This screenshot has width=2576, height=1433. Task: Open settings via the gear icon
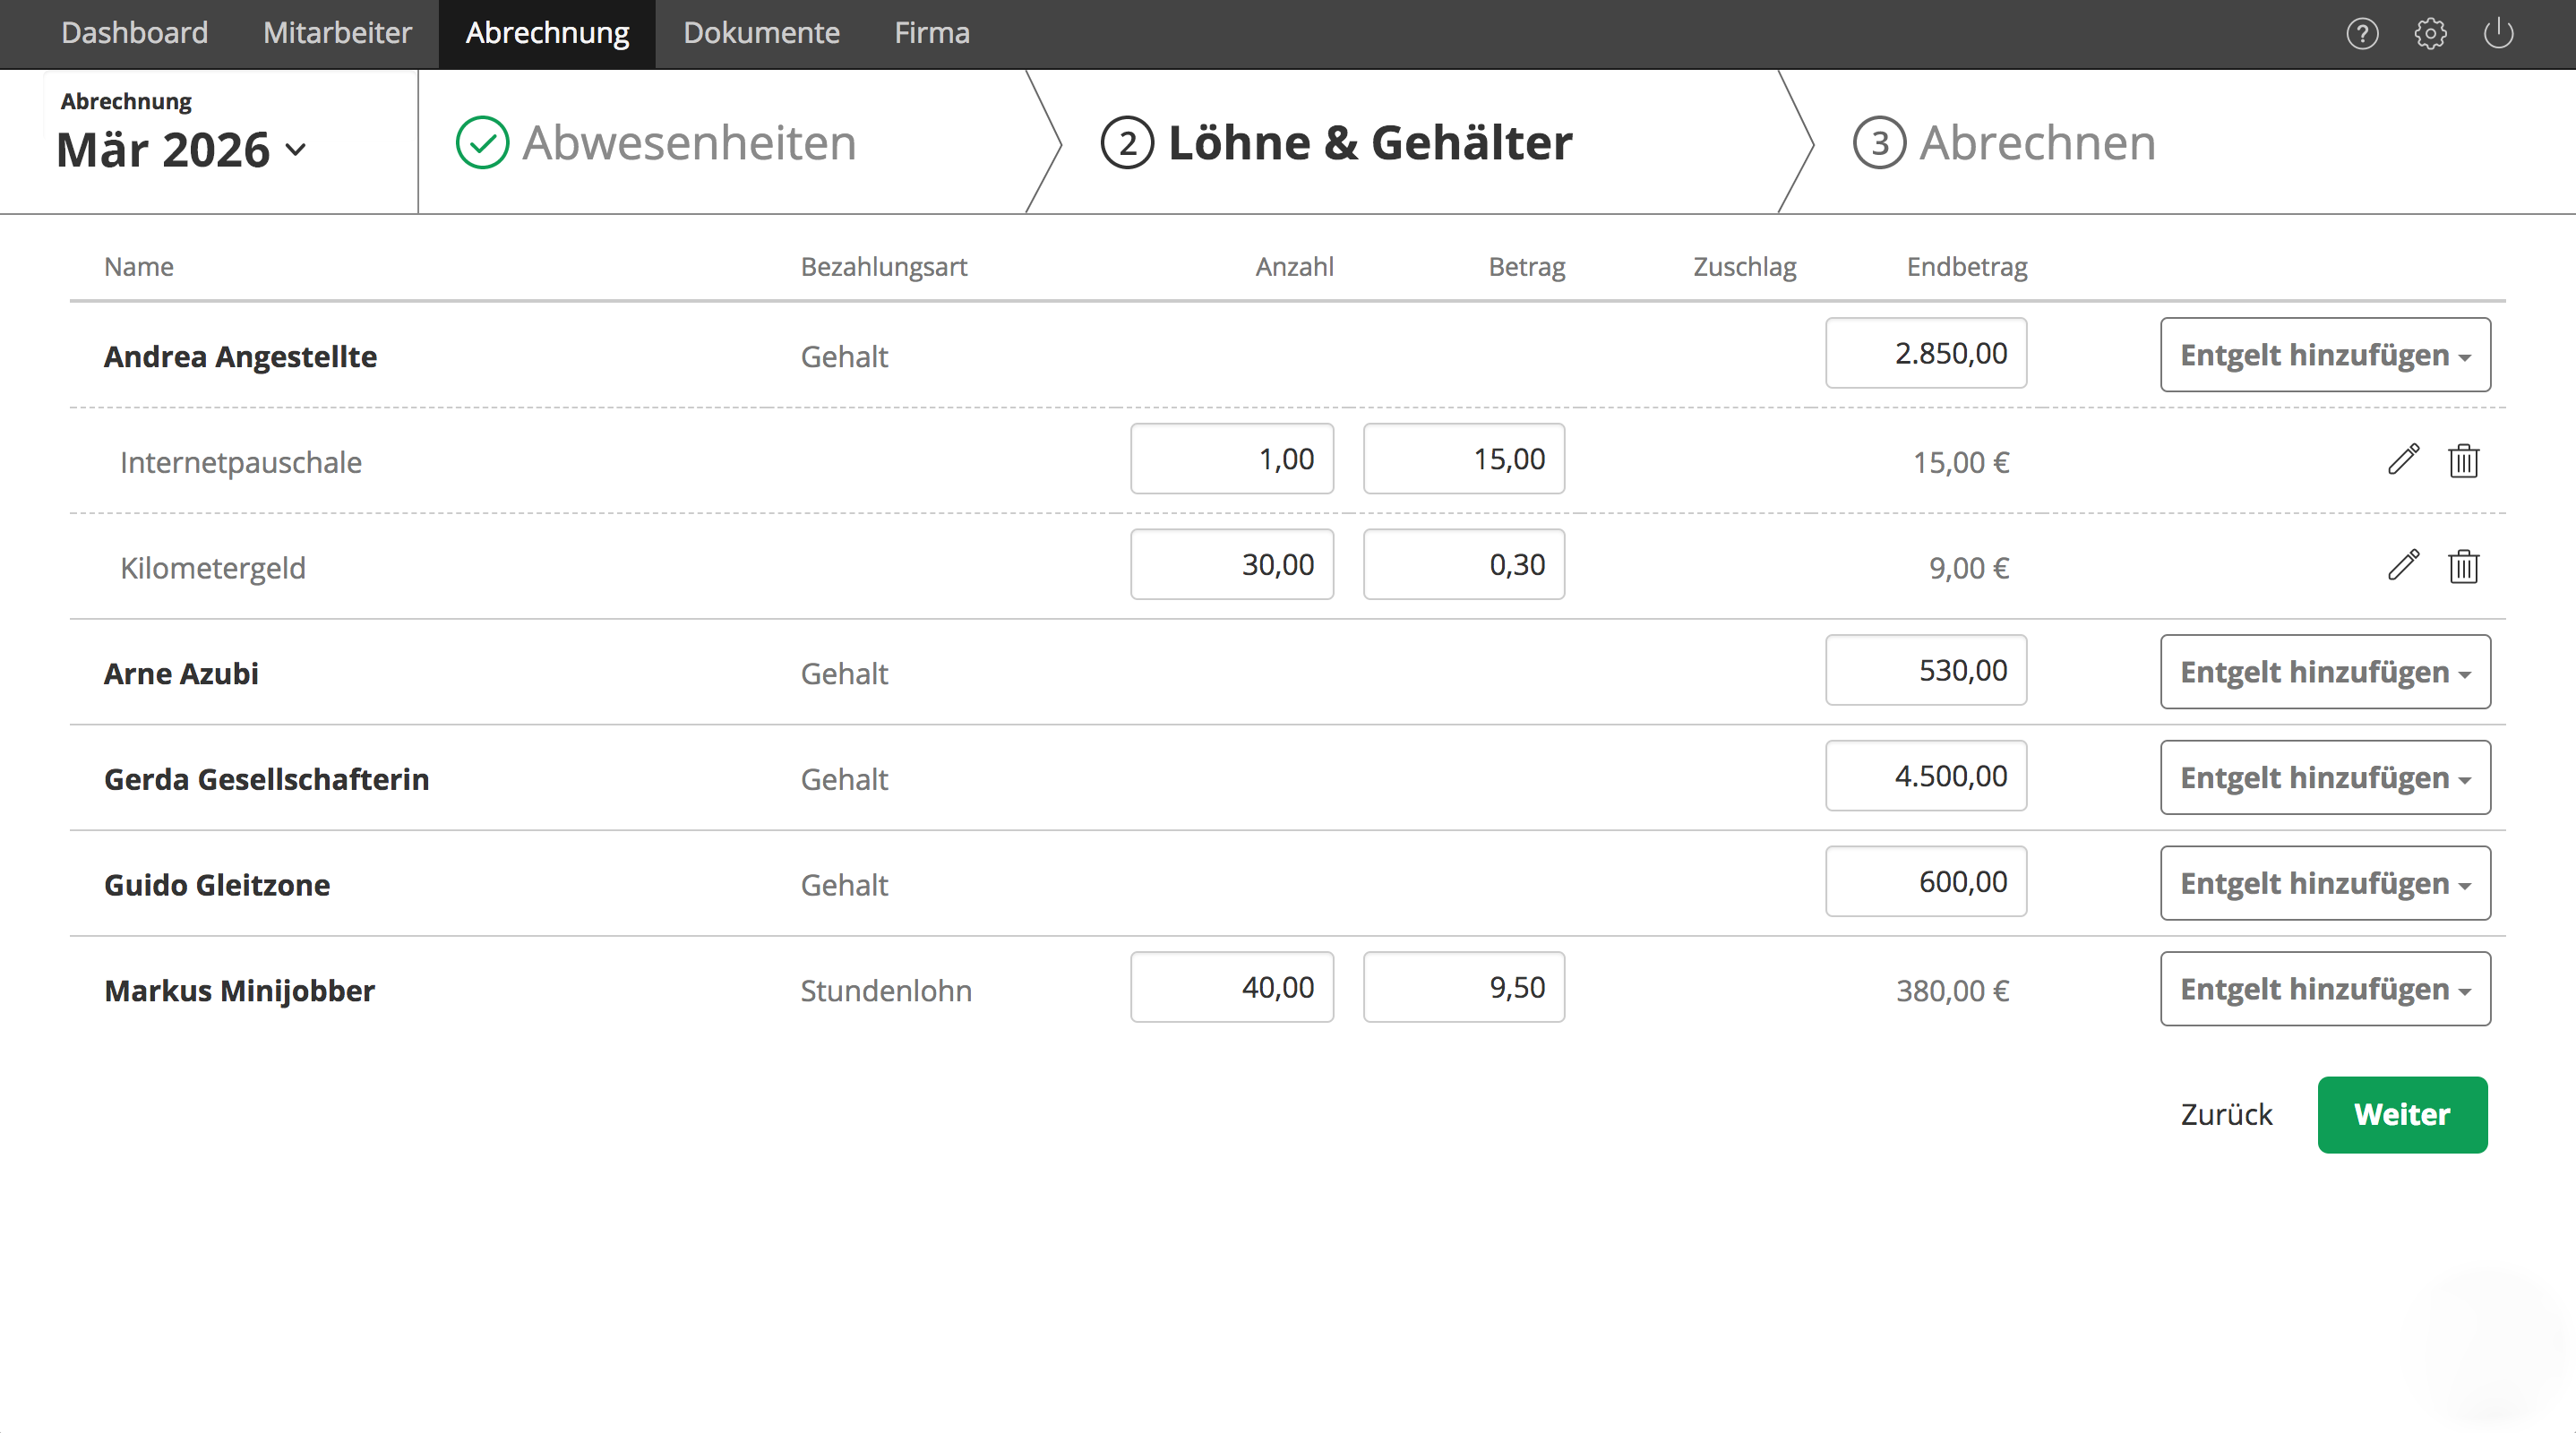click(x=2430, y=34)
